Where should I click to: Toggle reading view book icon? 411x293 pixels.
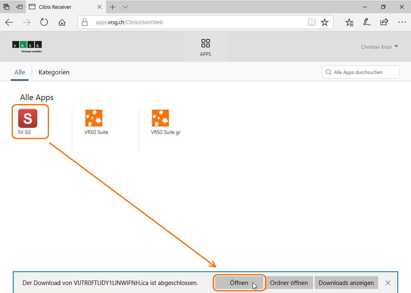coord(311,23)
